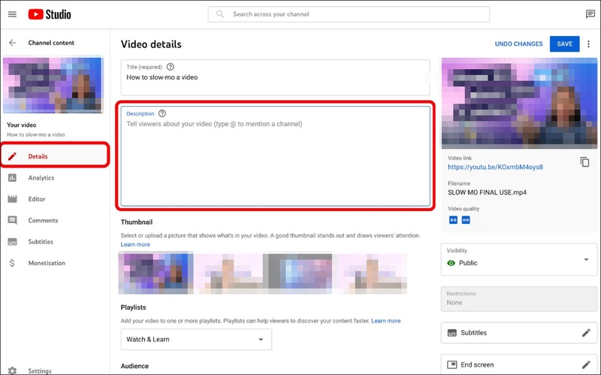Screen dimensions: 601x375
Task: Go back using the Channel content arrow
Action: click(13, 43)
